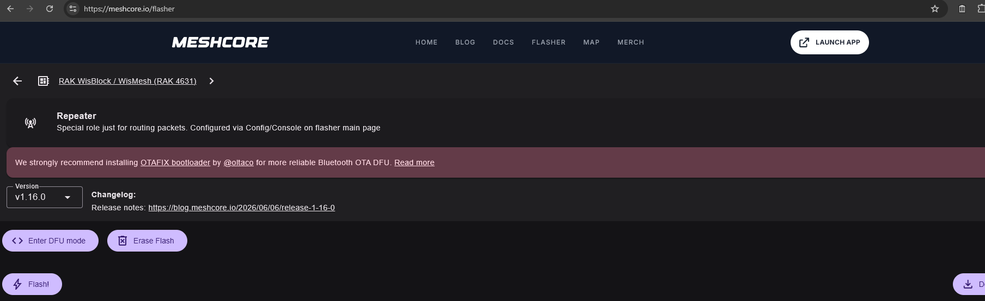Click the partially visible download button
The image size is (985, 301).
[x=969, y=284]
